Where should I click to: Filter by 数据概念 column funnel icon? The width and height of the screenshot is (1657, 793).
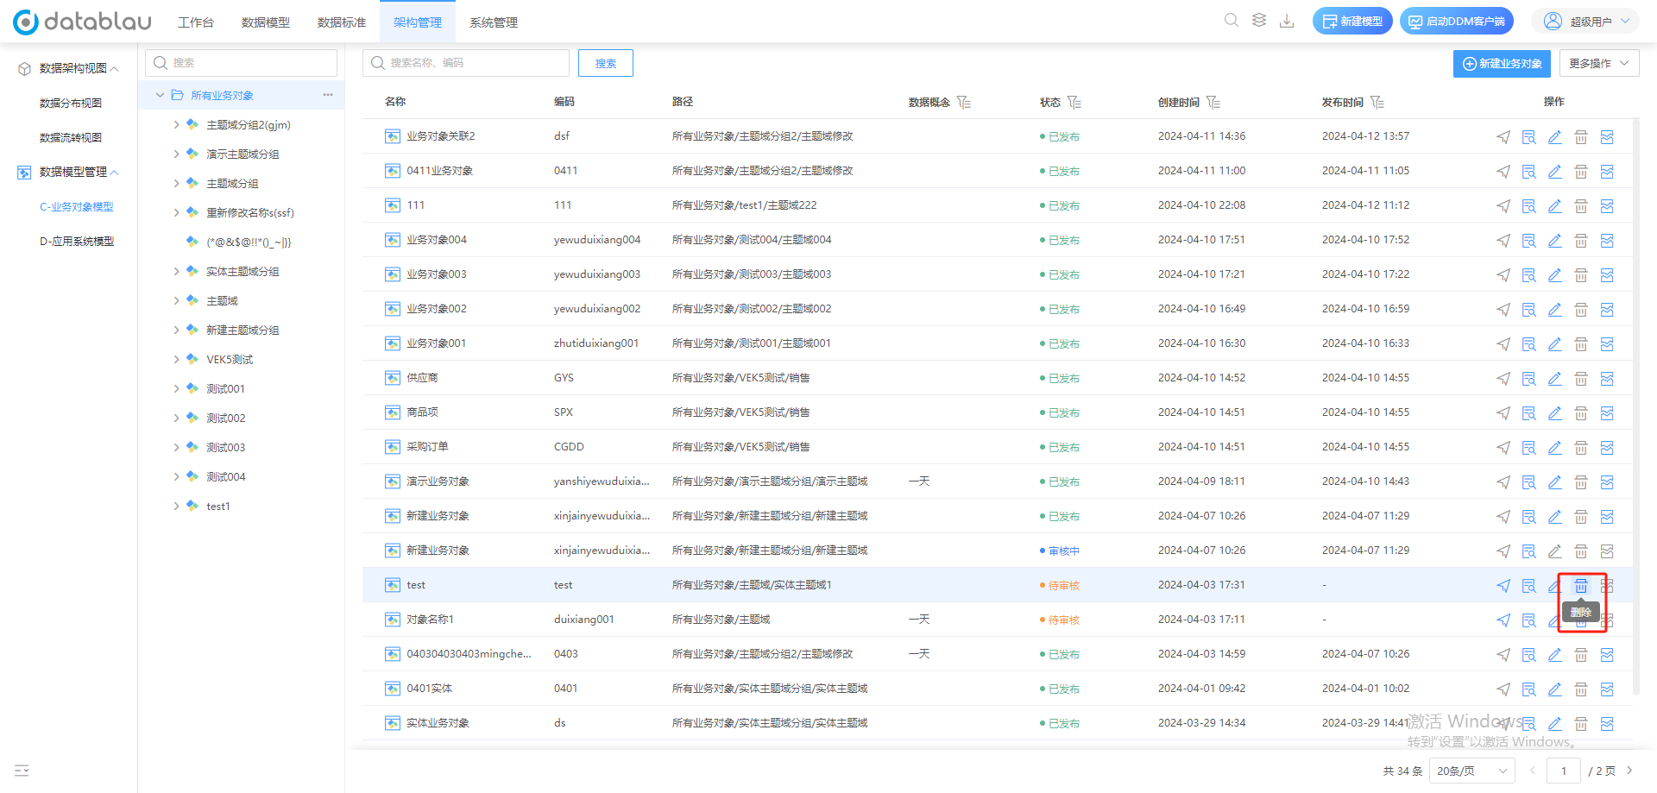click(x=964, y=103)
